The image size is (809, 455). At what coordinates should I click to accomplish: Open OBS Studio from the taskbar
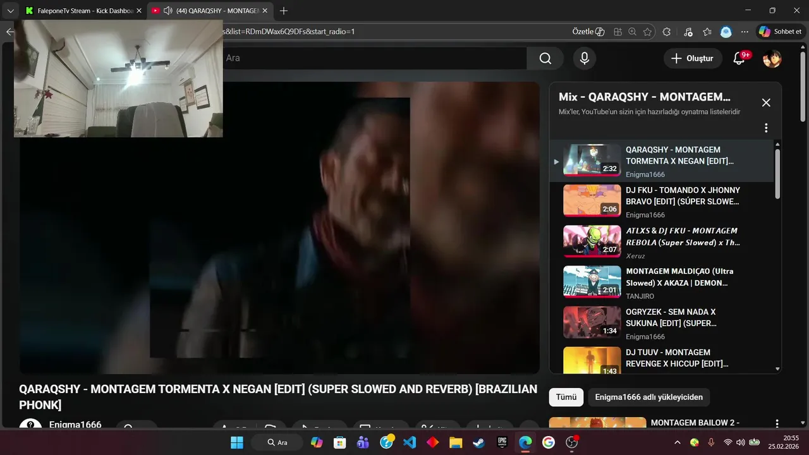click(572, 442)
